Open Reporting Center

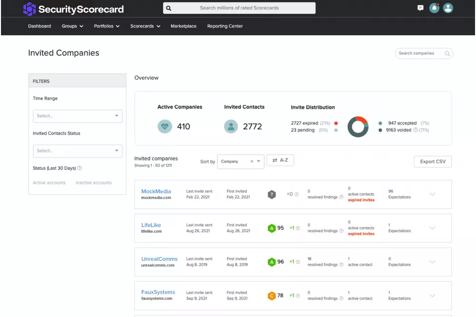tap(225, 26)
